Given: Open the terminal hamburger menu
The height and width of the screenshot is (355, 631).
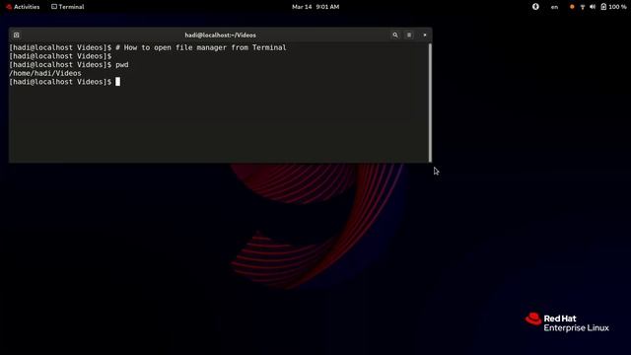Looking at the screenshot, I should coord(409,35).
